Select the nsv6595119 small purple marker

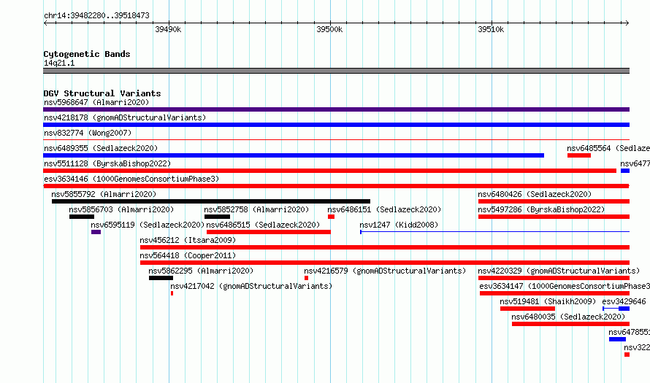point(96,232)
